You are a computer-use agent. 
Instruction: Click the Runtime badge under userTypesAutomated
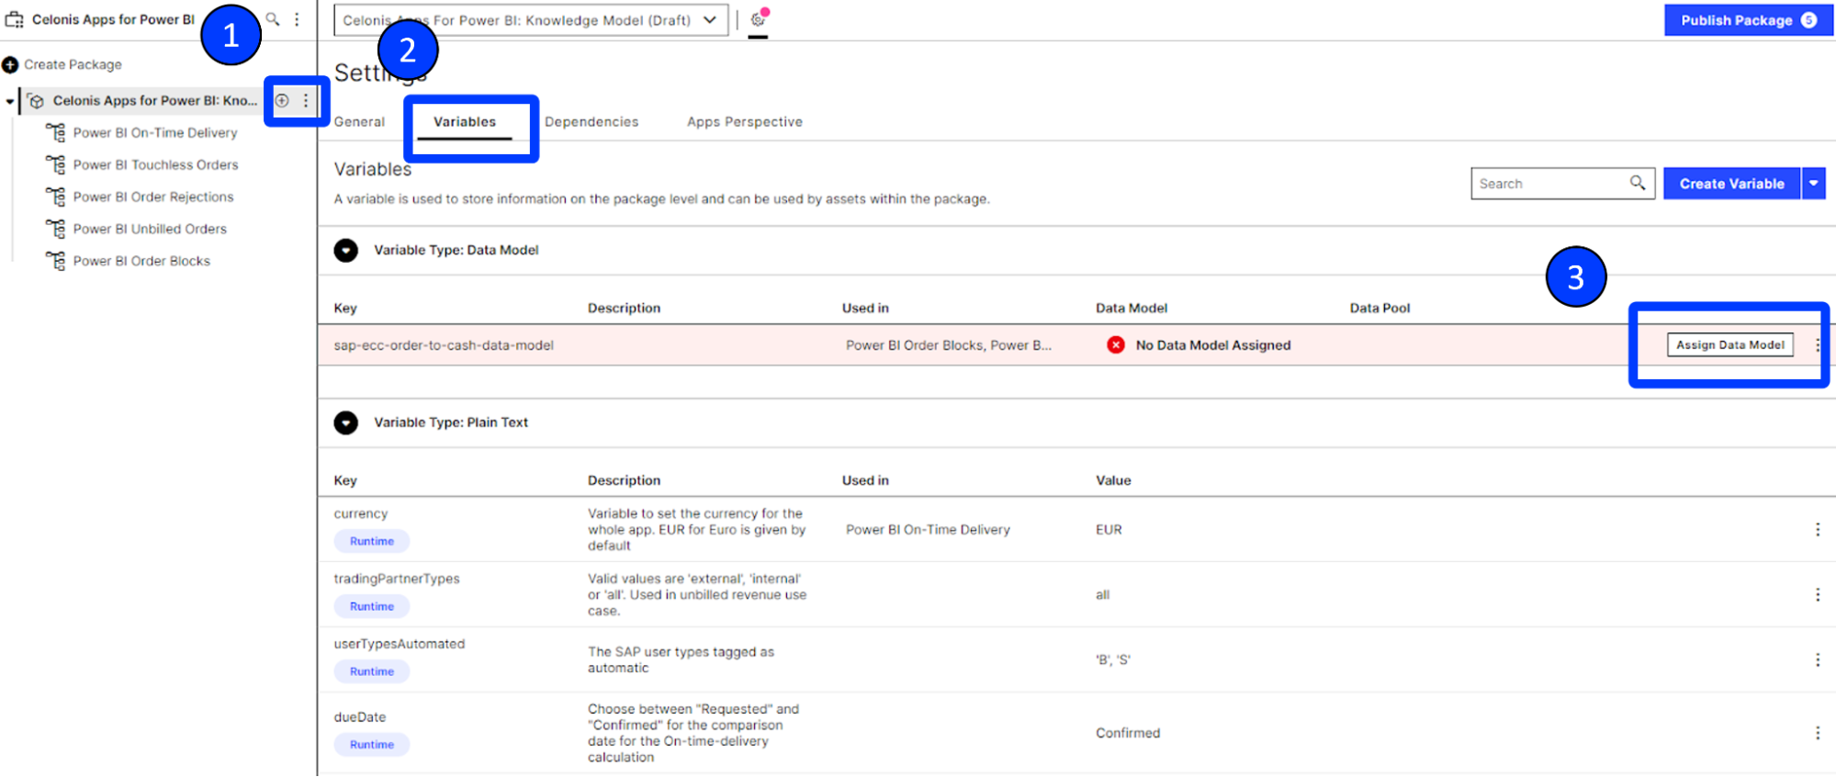(x=371, y=671)
